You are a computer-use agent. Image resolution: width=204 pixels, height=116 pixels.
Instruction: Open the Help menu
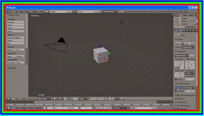(x=42, y=12)
